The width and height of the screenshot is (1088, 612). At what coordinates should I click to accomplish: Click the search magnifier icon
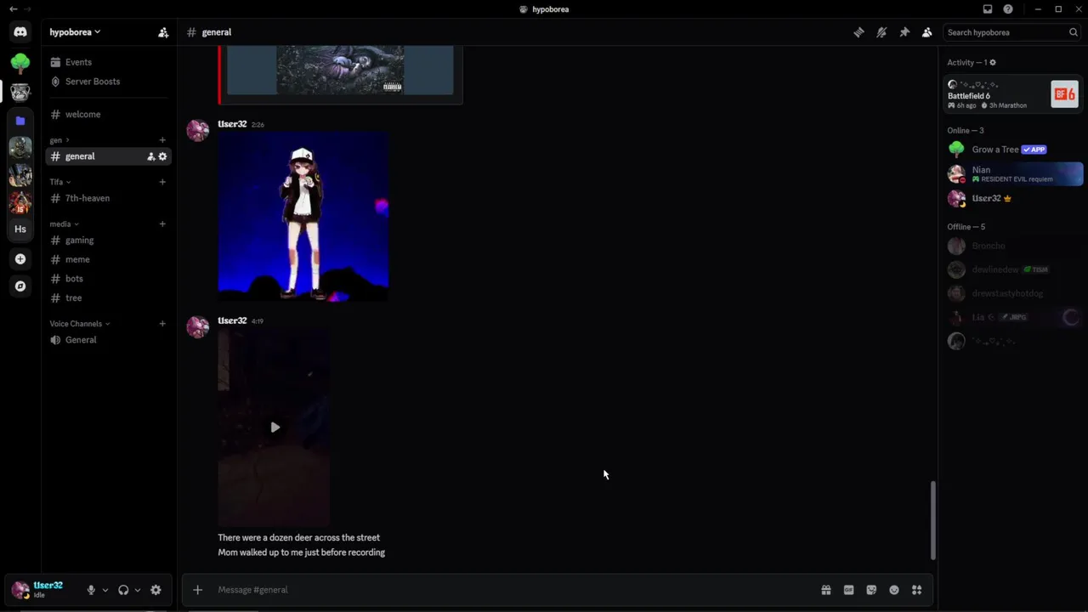1074,32
